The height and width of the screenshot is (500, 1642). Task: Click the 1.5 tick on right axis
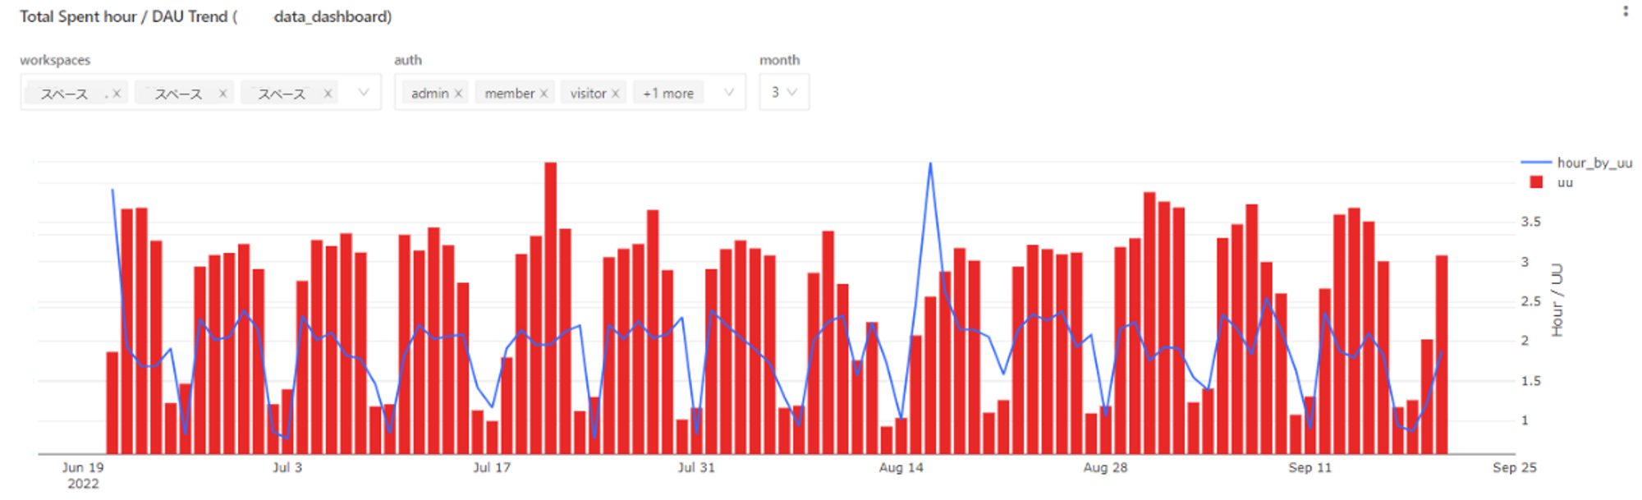pos(1530,381)
